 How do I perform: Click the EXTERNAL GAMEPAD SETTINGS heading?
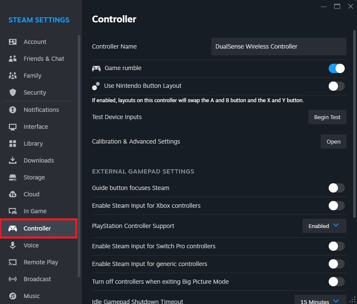coord(143,171)
